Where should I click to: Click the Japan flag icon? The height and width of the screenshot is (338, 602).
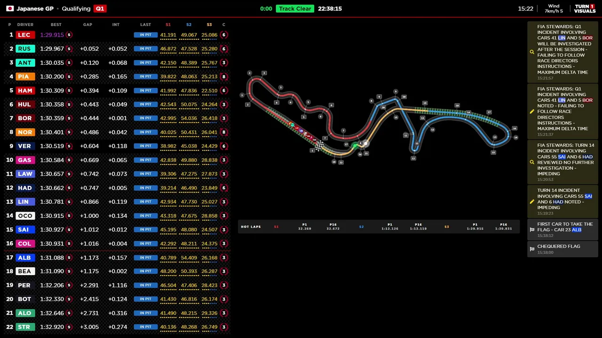pos(9,8)
